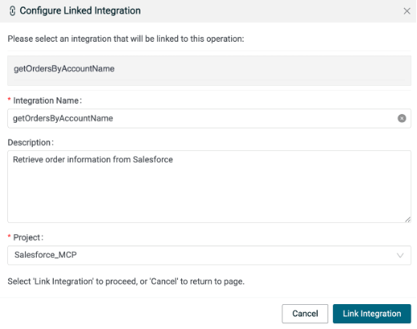Click the Description text area
This screenshot has width=417, height=329.
[209, 186]
